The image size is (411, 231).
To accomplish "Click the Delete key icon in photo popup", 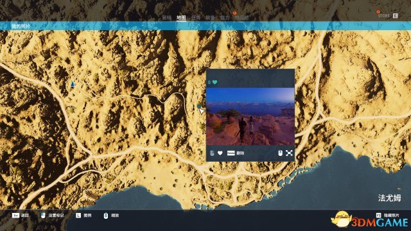I will (231, 153).
